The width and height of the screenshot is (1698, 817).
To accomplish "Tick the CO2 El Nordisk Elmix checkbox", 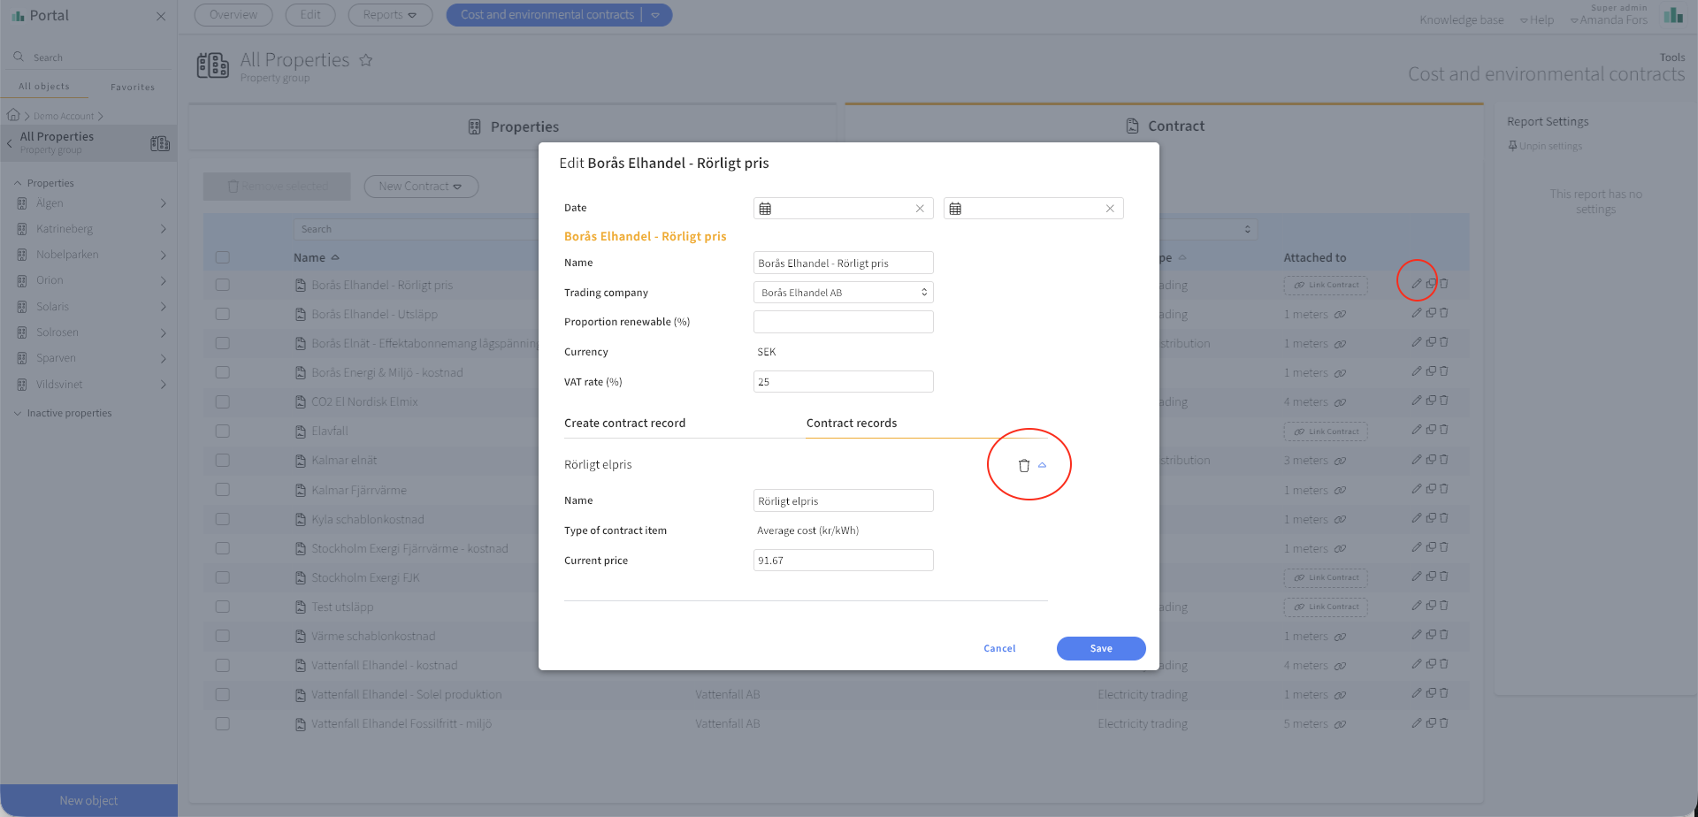I will pyautogui.click(x=222, y=401).
